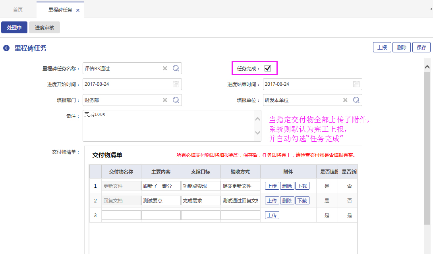The width and height of the screenshot is (433, 254).
Task: Download attachment for row 1 更新文件
Action: point(302,186)
